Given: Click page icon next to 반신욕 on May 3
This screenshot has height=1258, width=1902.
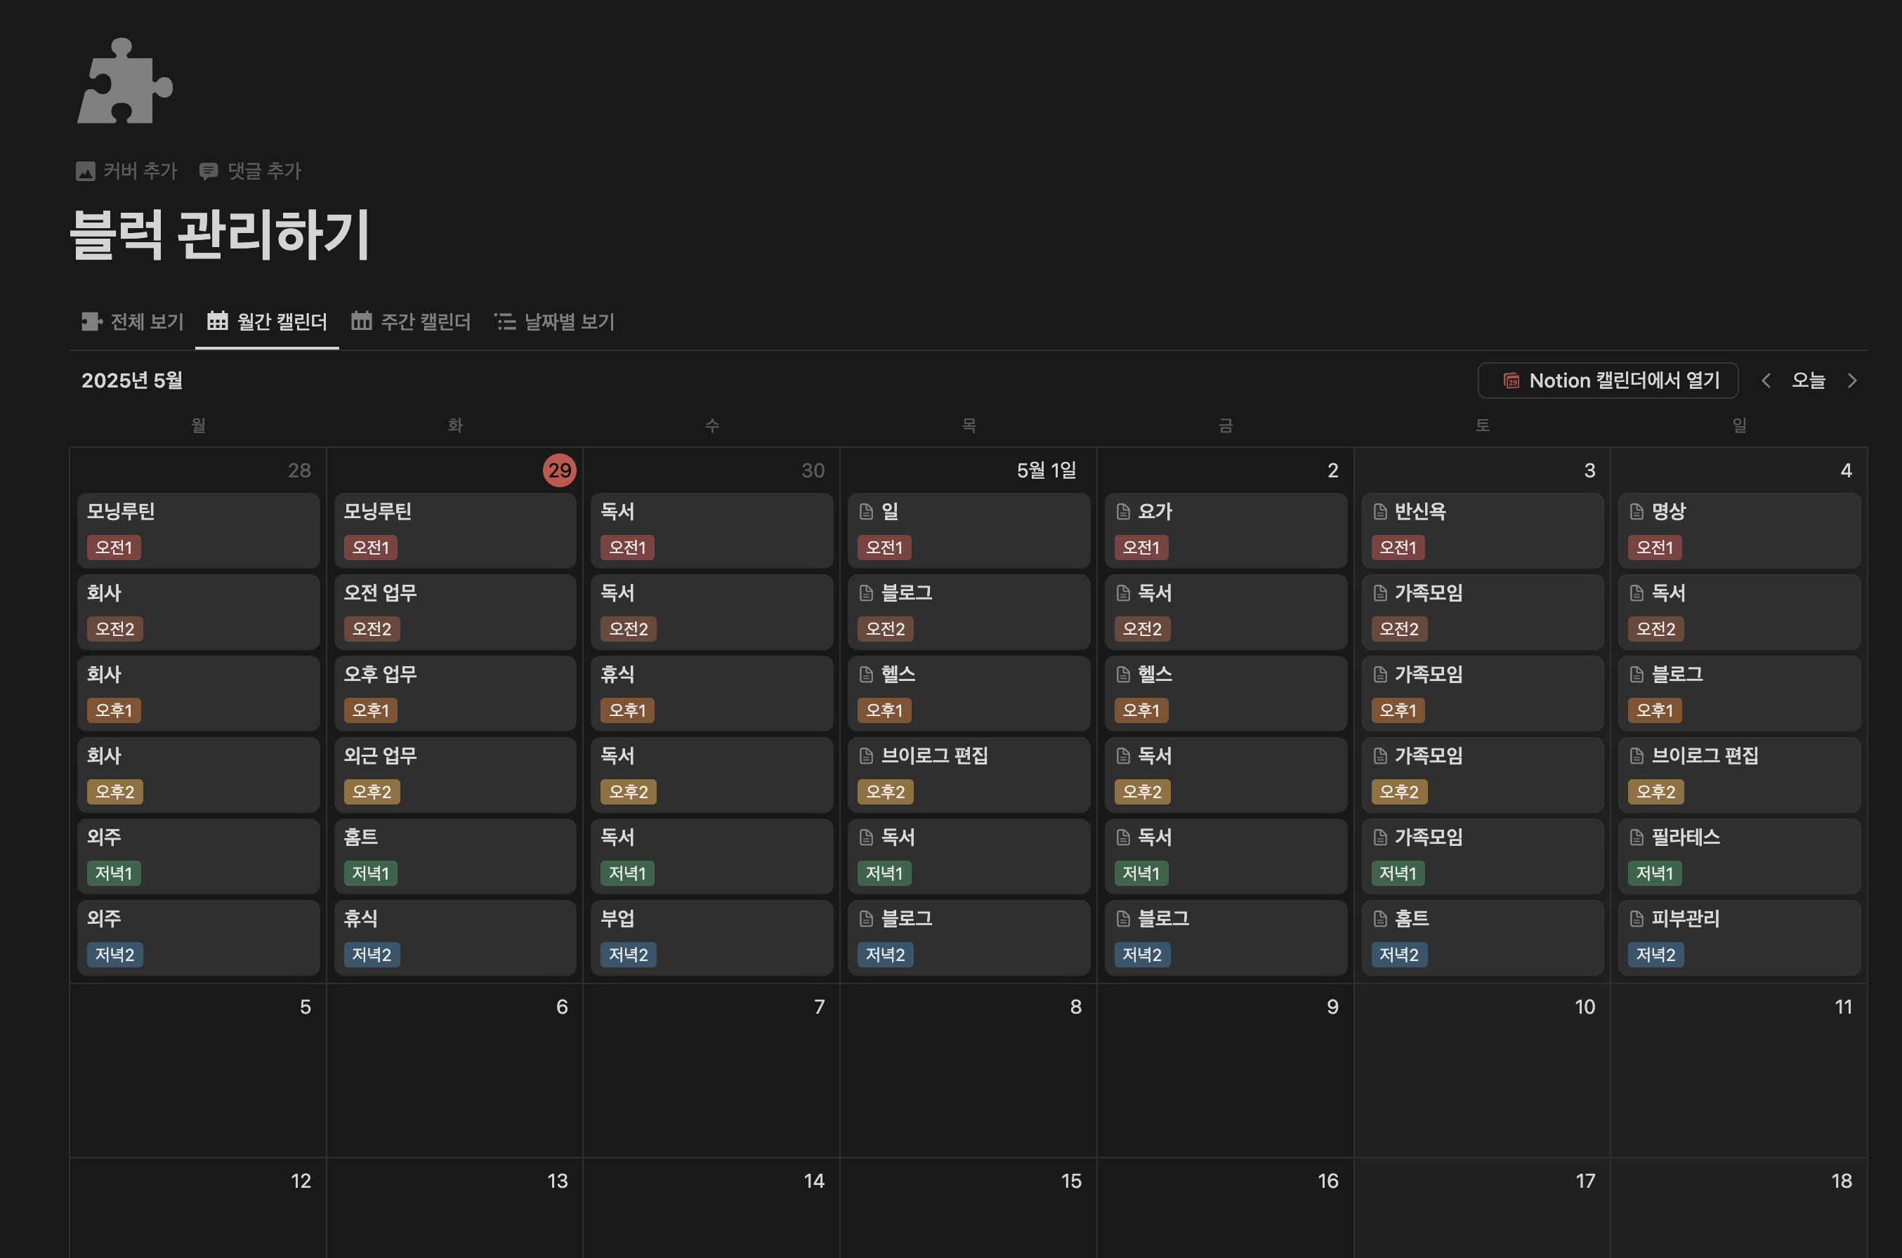Looking at the screenshot, I should point(1380,512).
